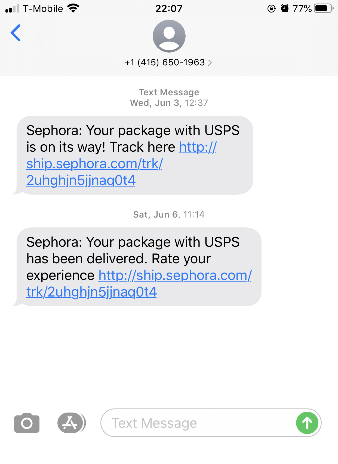The width and height of the screenshot is (338, 464).
Task: Tap the 'has been delivered' message bubble
Action: [137, 267]
